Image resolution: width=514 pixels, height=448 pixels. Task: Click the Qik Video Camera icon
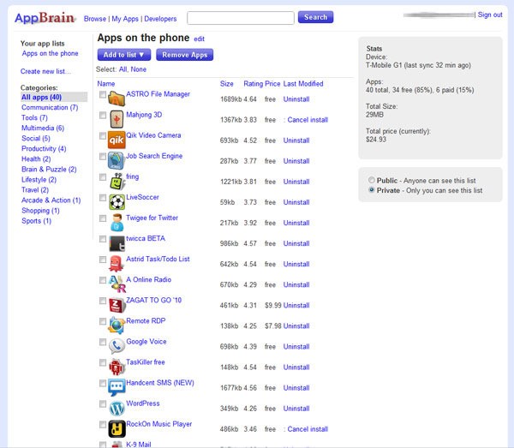click(x=117, y=140)
